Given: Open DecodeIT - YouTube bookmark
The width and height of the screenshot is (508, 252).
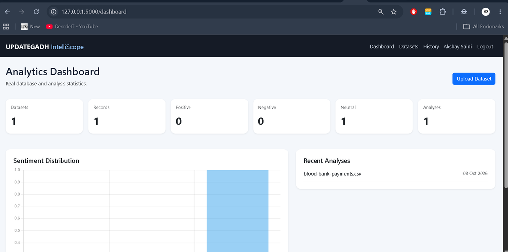Looking at the screenshot, I should (x=72, y=27).
